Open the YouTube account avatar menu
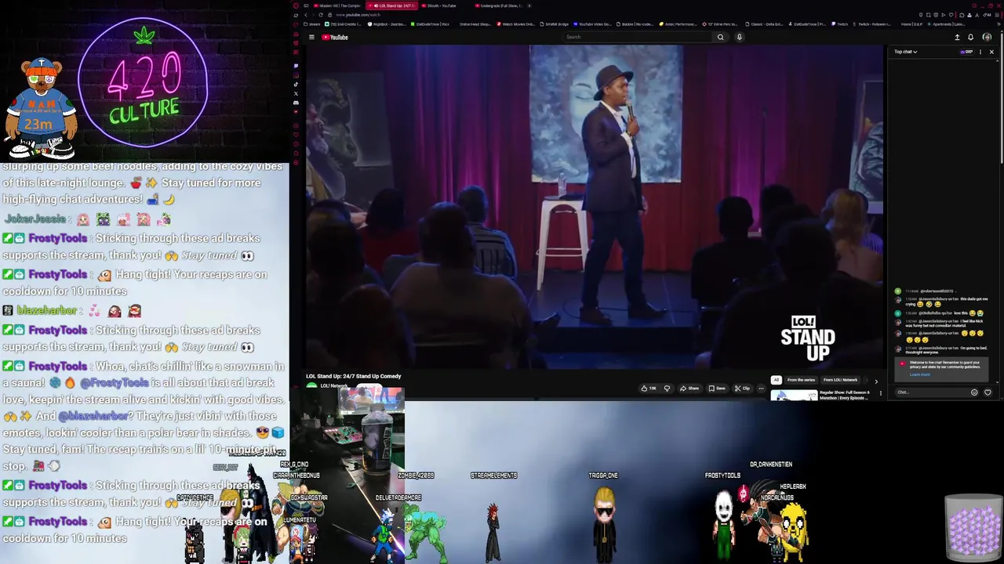The image size is (1004, 564). pos(987,37)
